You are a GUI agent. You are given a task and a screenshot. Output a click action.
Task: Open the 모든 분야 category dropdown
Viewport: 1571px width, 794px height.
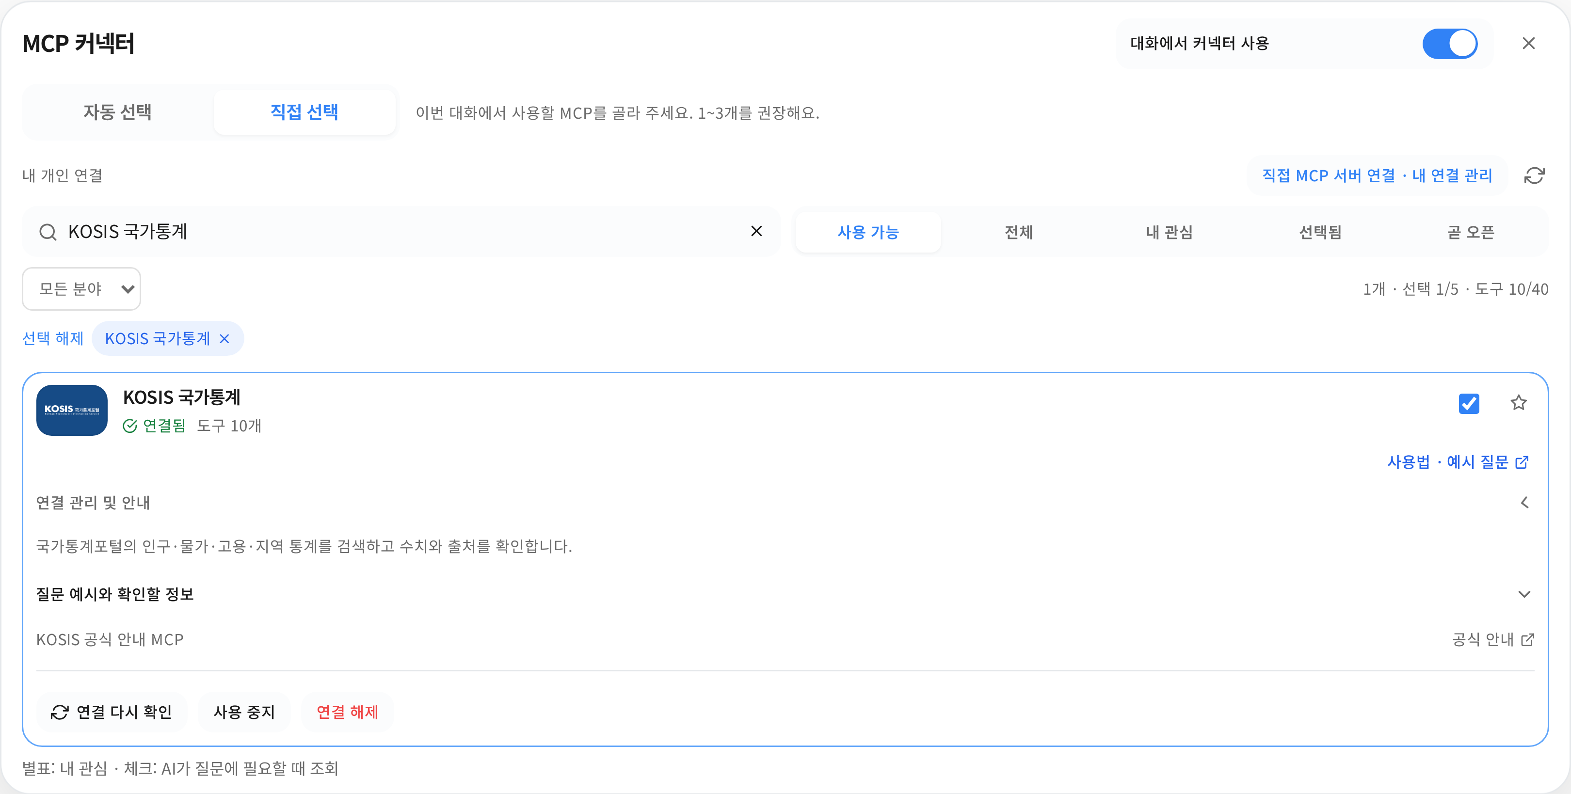point(82,289)
